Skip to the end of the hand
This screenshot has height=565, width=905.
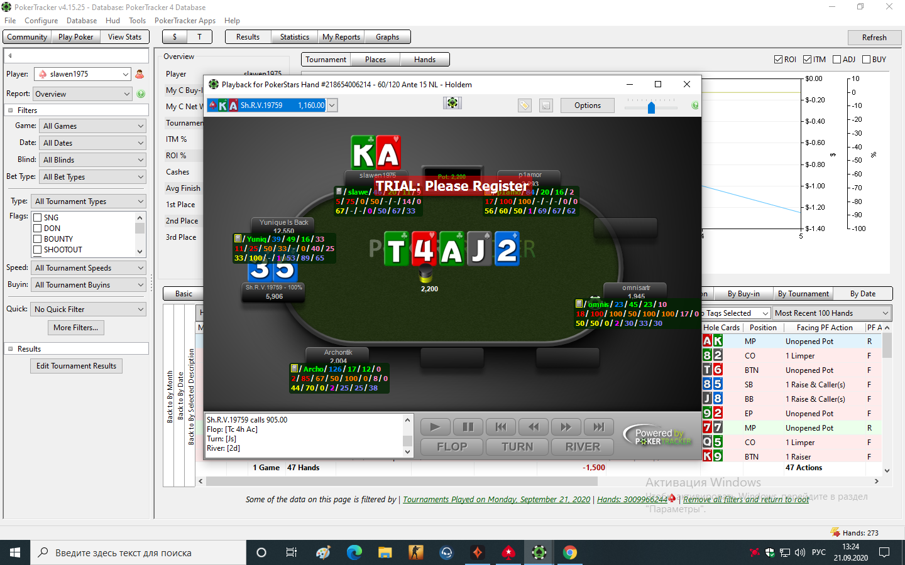599,427
